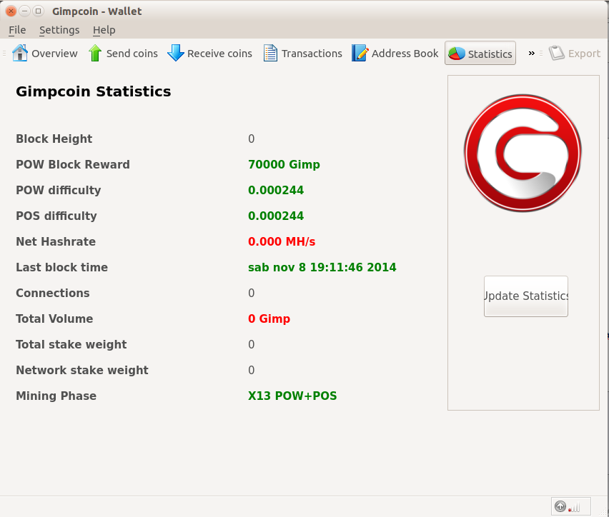The height and width of the screenshot is (517, 609).
Task: Select the Statistics pie chart tab
Action: (x=480, y=53)
